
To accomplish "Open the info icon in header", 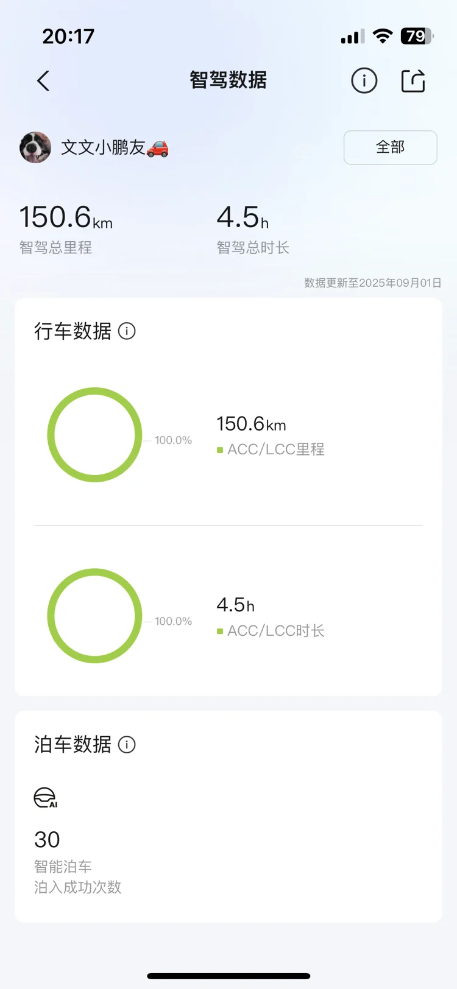I will coord(364,80).
